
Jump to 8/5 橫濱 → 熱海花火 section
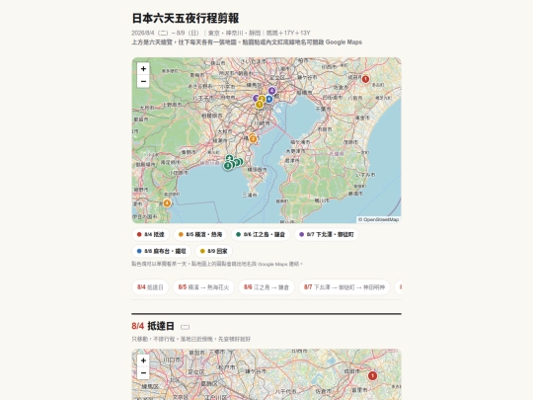pyautogui.click(x=203, y=287)
